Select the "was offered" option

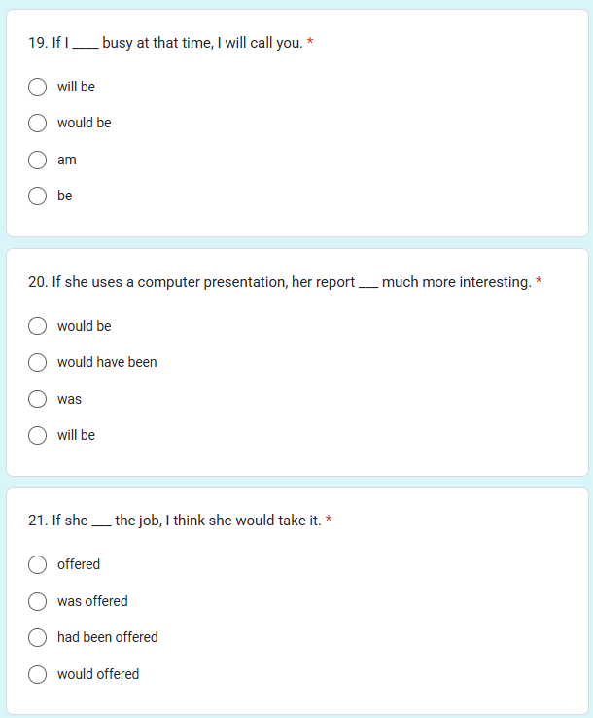pyautogui.click(x=37, y=601)
